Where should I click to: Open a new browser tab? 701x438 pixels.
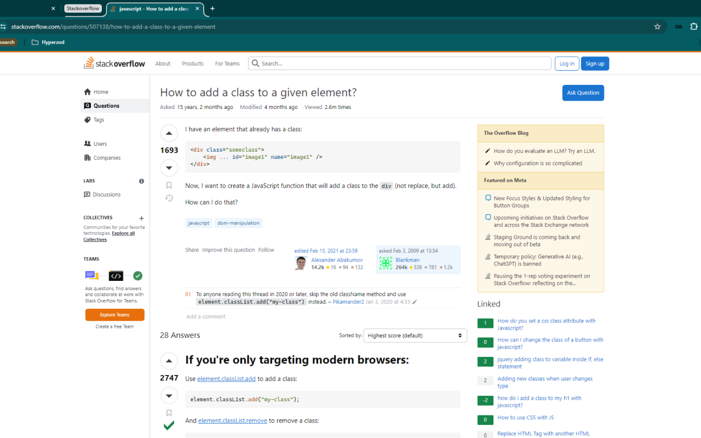tap(212, 8)
